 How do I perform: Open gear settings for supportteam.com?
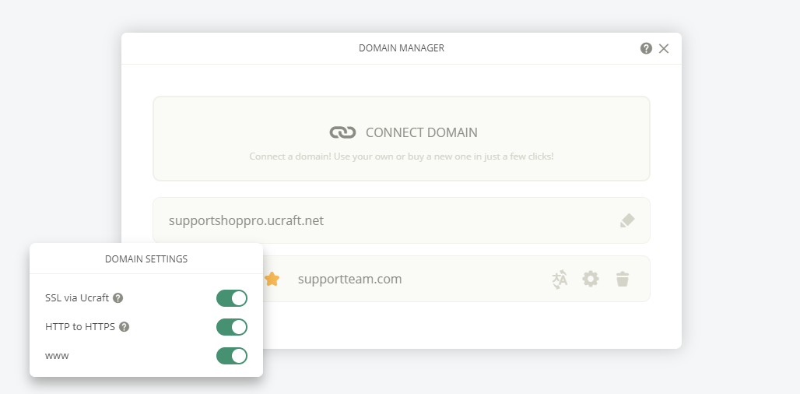[591, 280]
